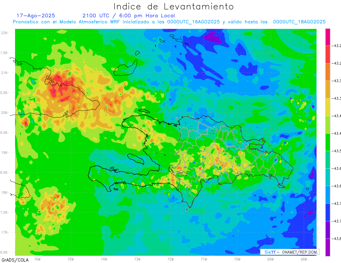Image resolution: width=341 pixels, height=263 pixels.
Task: Click the "70W" longitude label
Action: click(237, 259)
